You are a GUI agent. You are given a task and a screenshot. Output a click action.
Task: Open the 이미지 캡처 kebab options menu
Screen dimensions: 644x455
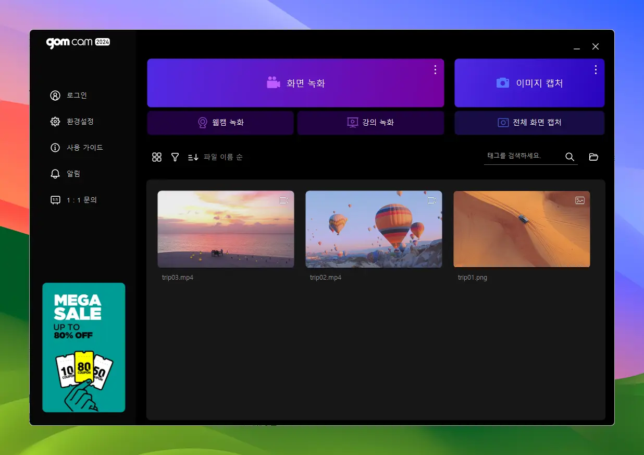(x=596, y=69)
